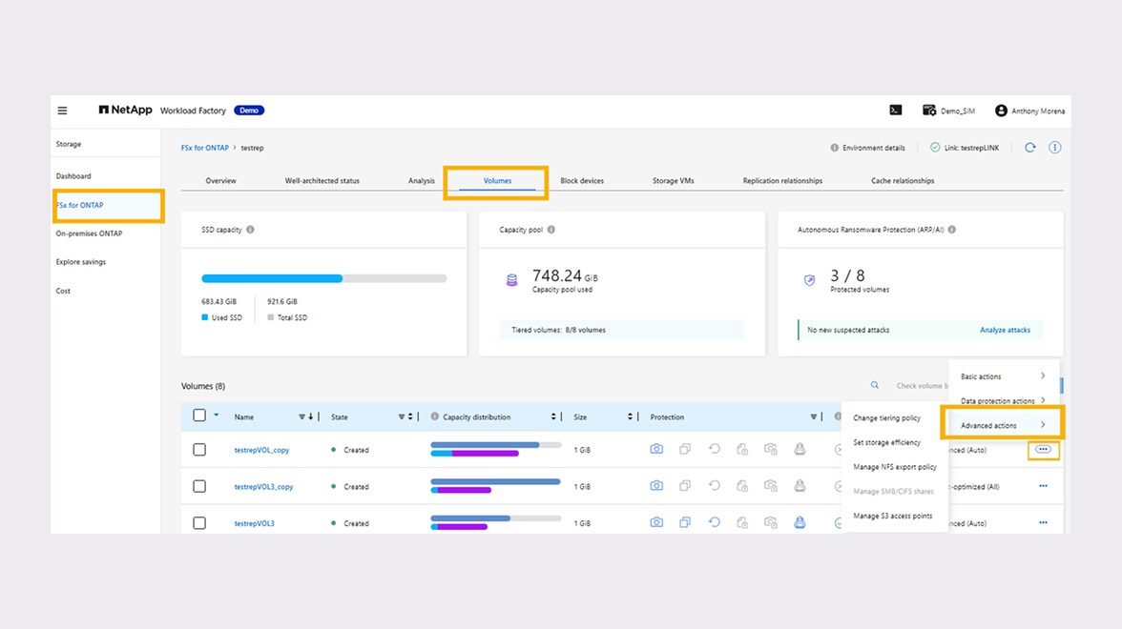1122x629 pixels.
Task: Expand the Advanced actions submenu
Action: (x=1002, y=425)
